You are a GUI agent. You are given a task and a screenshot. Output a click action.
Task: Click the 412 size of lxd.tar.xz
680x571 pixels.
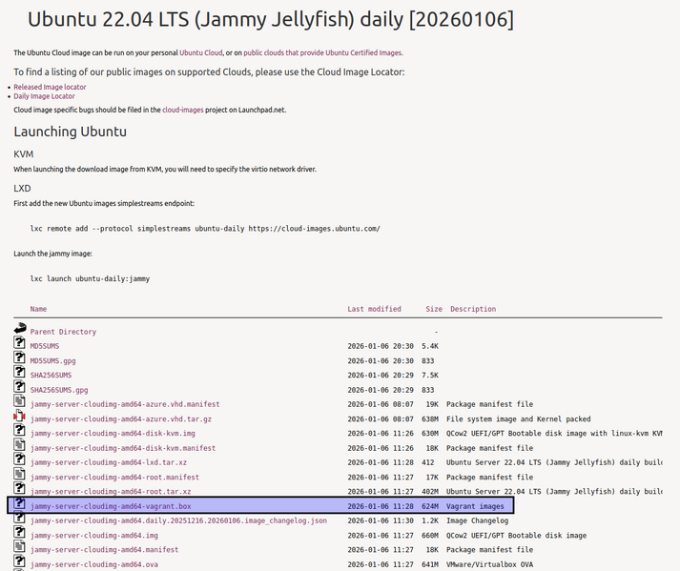[427, 462]
